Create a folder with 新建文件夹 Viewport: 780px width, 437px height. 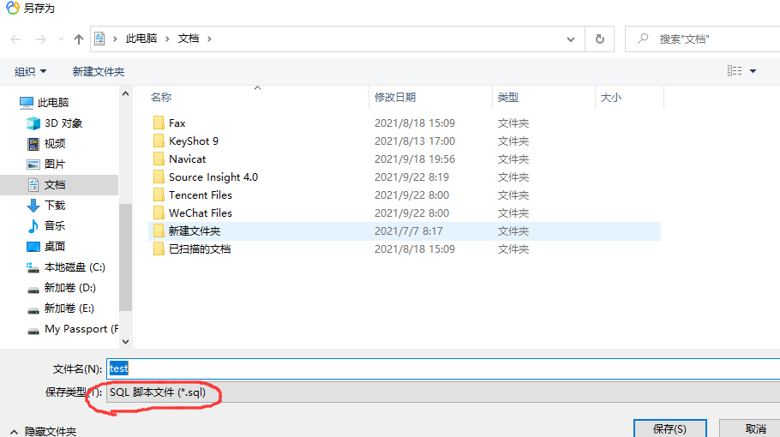(x=99, y=72)
